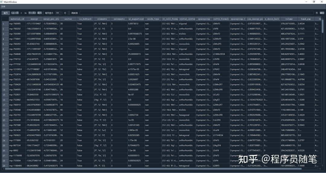Click energy value -171.11519467
Viewport: 326px width, 173px height.
click(x=34, y=24)
